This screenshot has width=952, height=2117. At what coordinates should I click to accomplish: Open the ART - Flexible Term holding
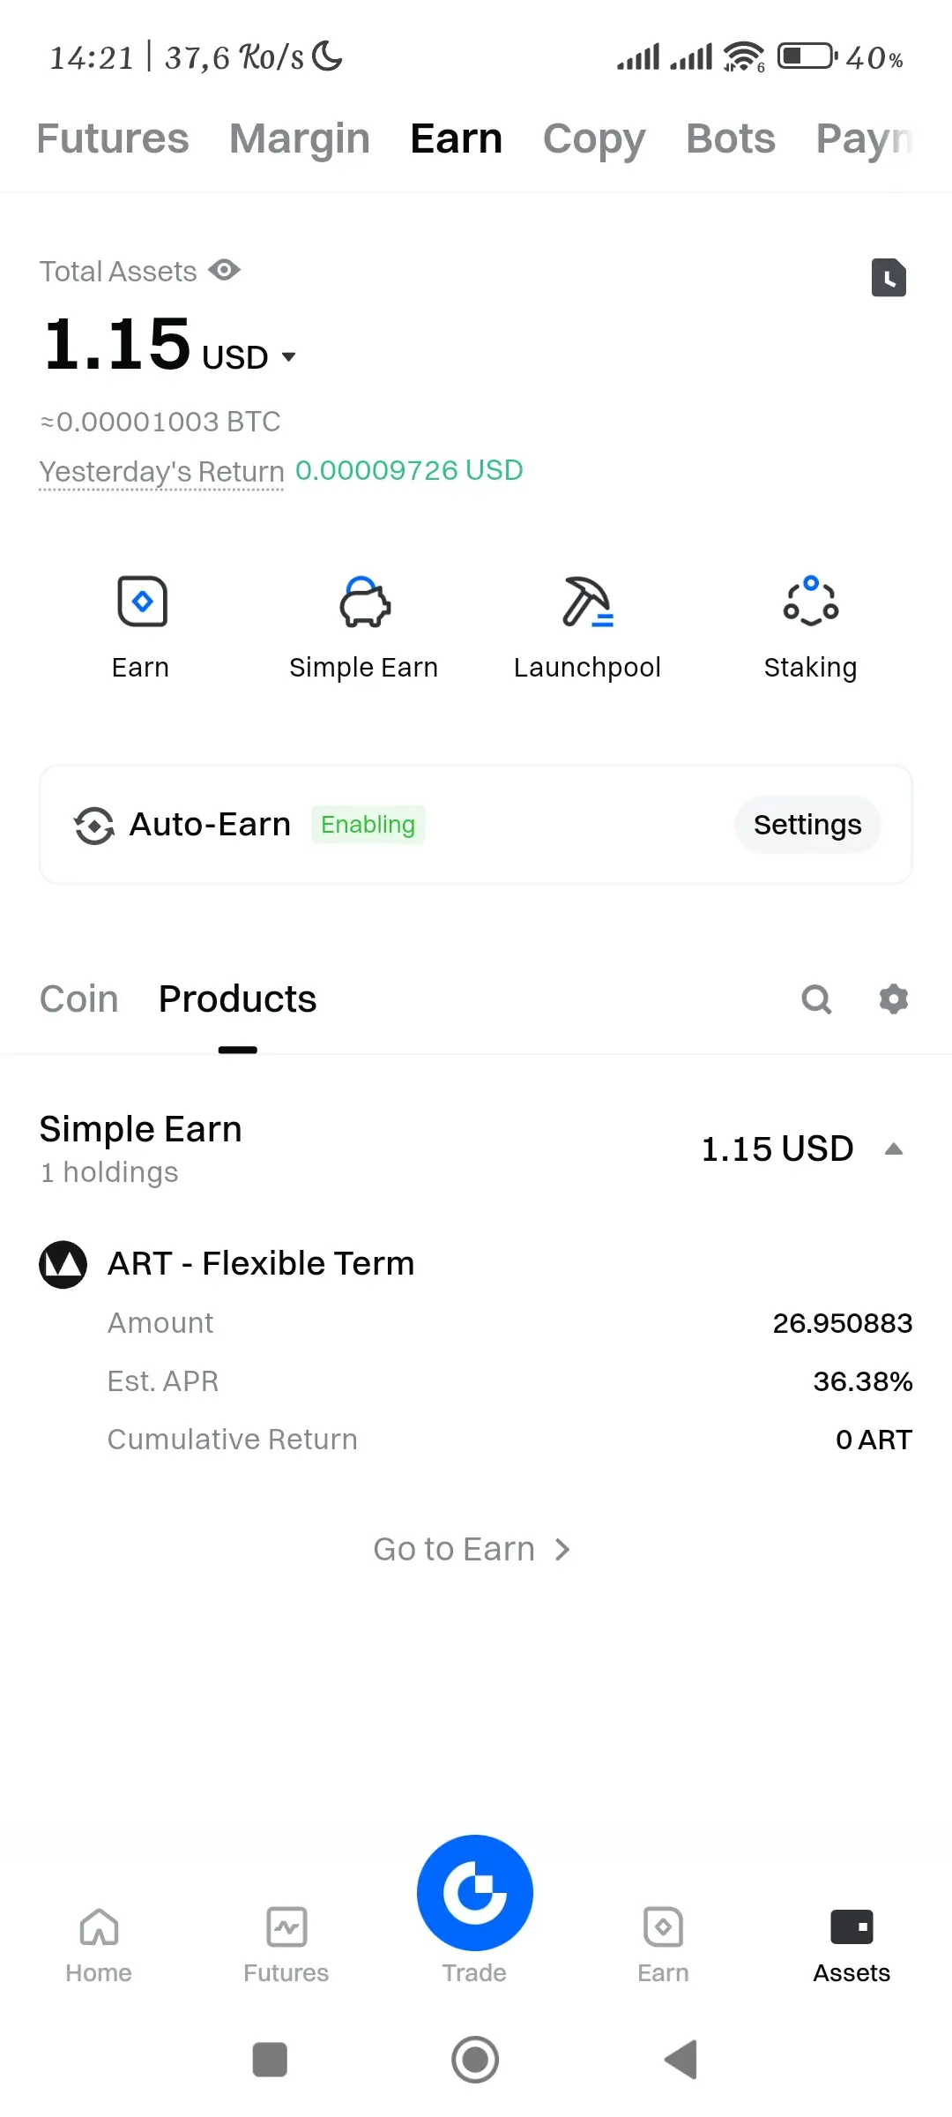[261, 1264]
